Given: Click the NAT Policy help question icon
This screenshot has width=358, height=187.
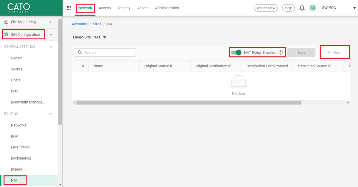Looking at the screenshot, I should [280, 52].
